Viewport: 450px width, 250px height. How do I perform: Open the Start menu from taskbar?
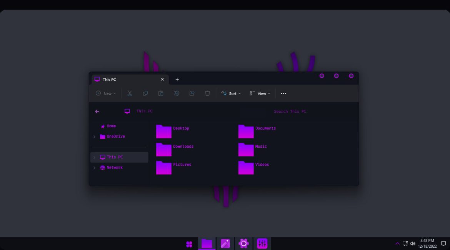click(x=189, y=244)
